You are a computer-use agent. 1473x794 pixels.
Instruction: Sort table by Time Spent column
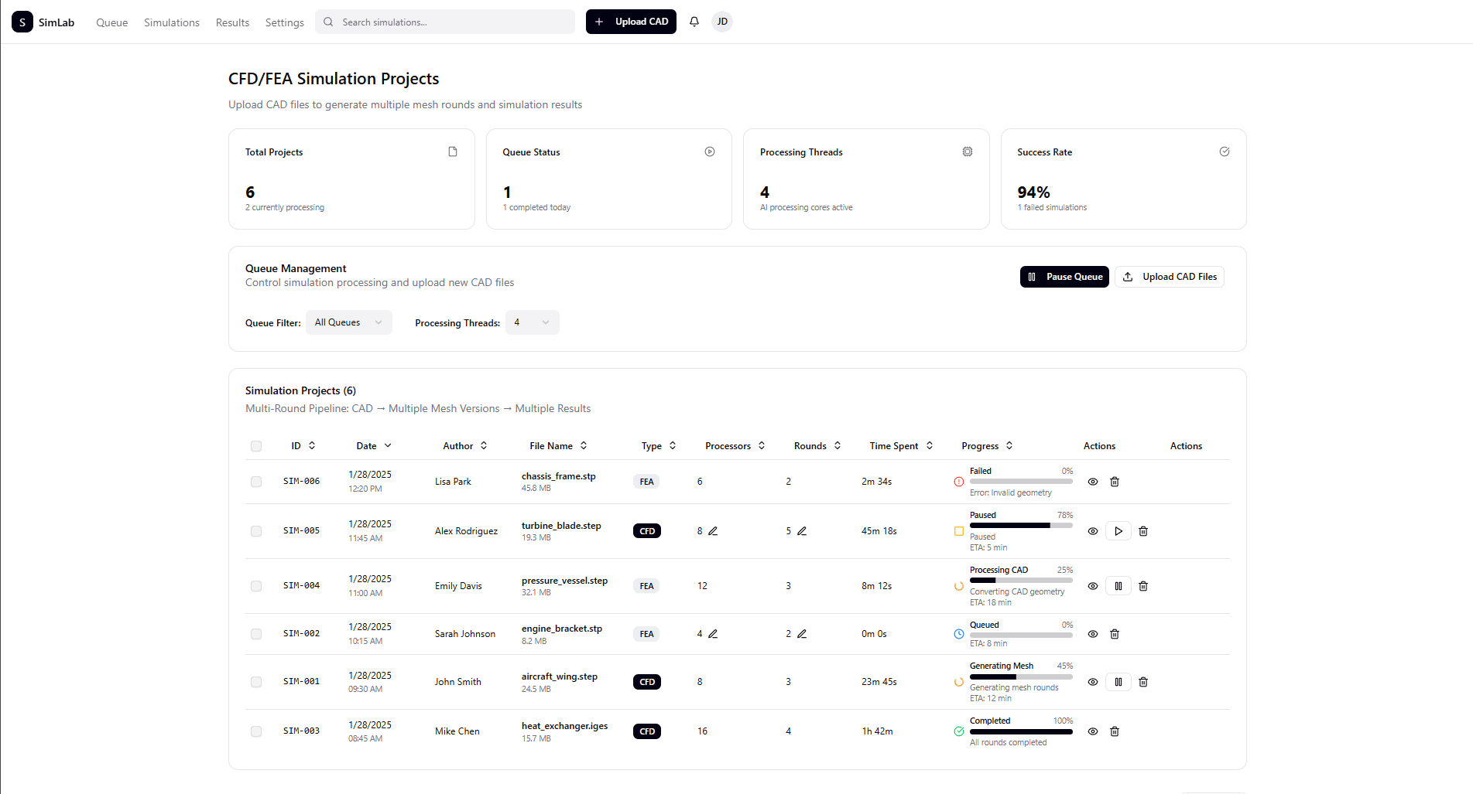tap(901, 446)
